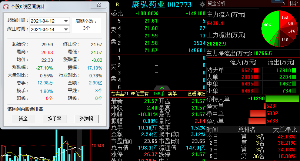The height and width of the screenshot is (161, 300).
Task: Close the 个股K线区间统计 dialog
Action: (x=99, y=5)
